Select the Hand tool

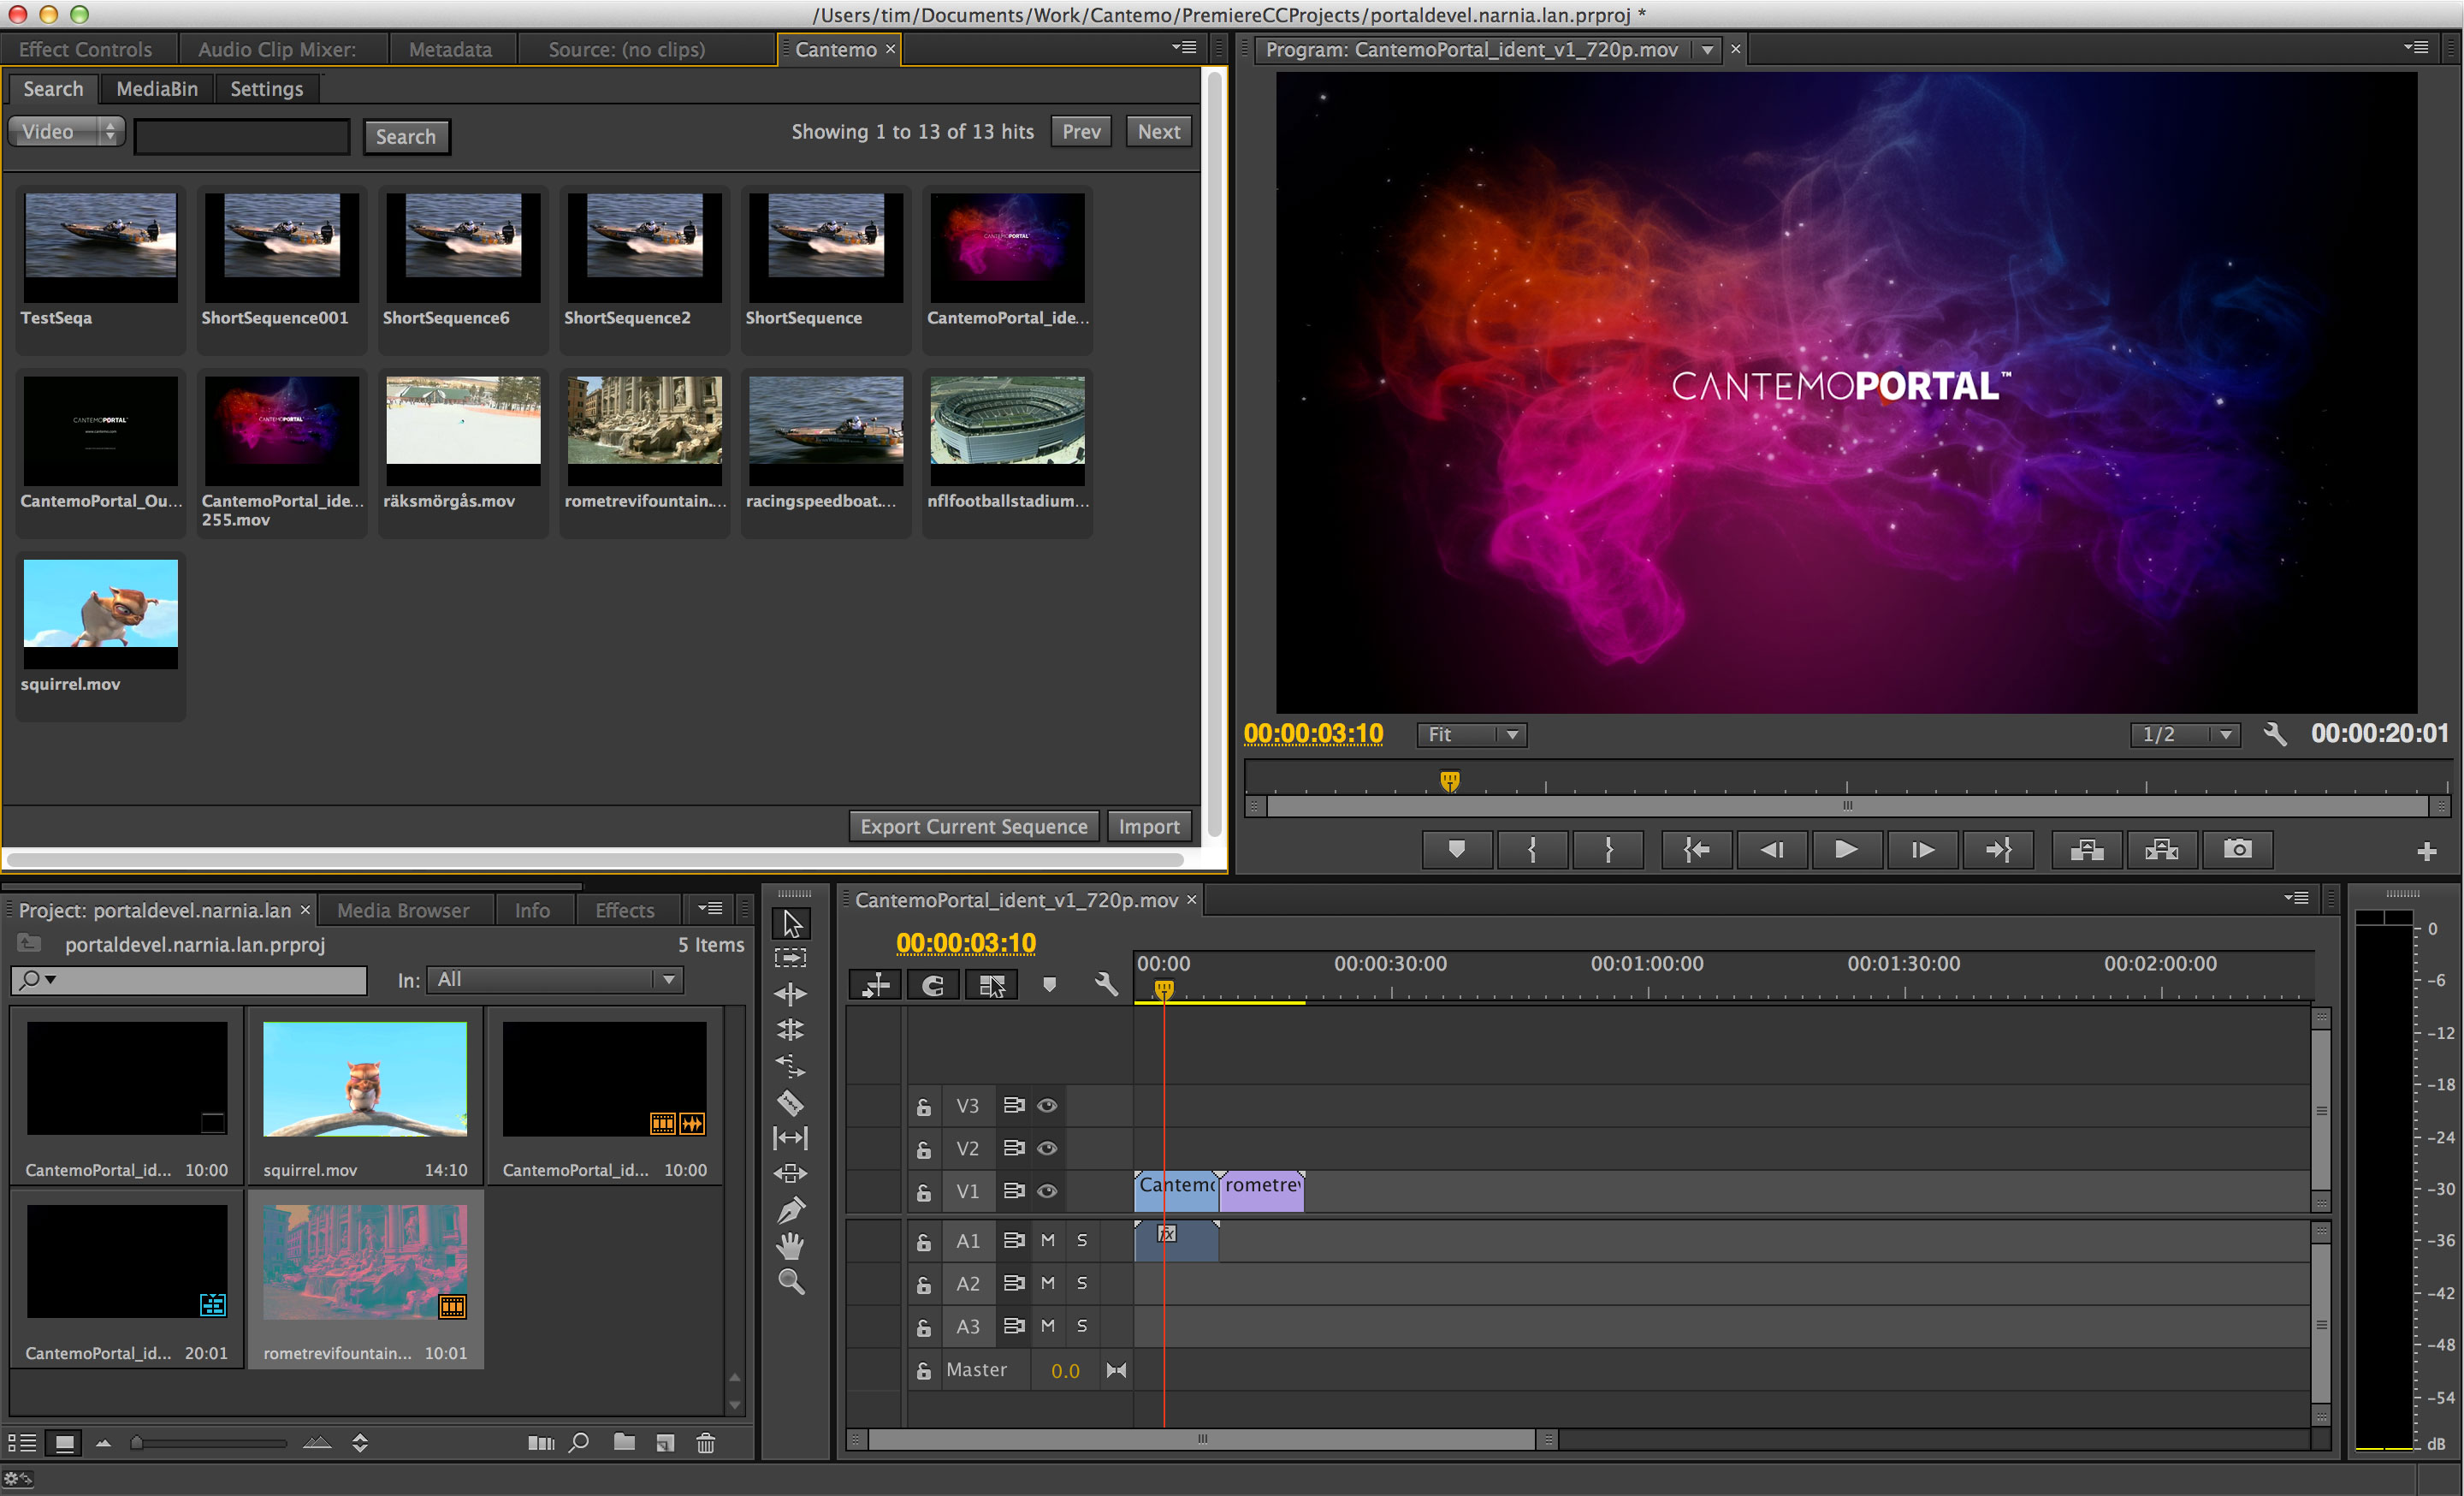click(x=790, y=1246)
